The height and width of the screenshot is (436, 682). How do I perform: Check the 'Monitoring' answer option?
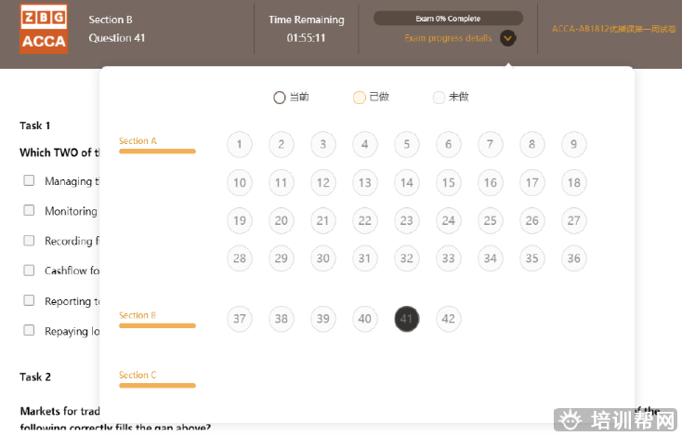coord(29,210)
